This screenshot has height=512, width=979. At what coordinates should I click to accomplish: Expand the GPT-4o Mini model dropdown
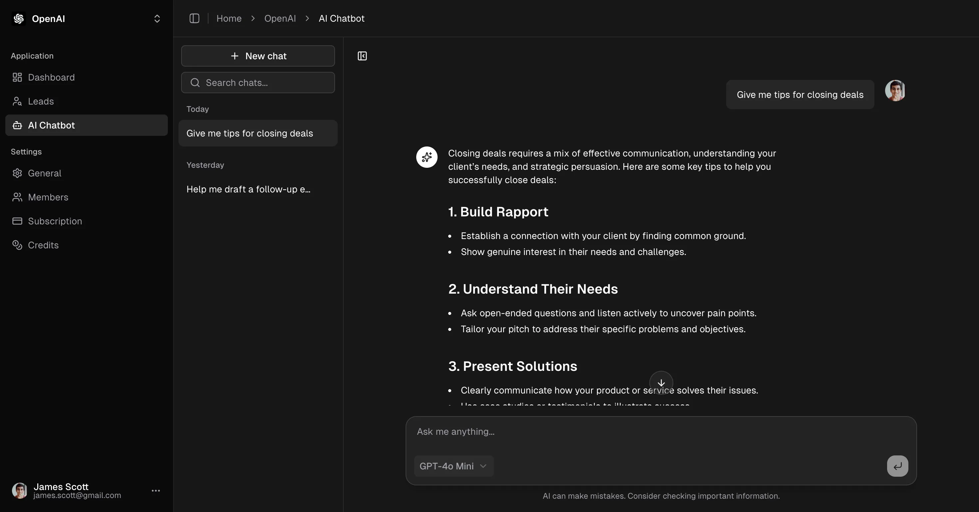pyautogui.click(x=454, y=466)
